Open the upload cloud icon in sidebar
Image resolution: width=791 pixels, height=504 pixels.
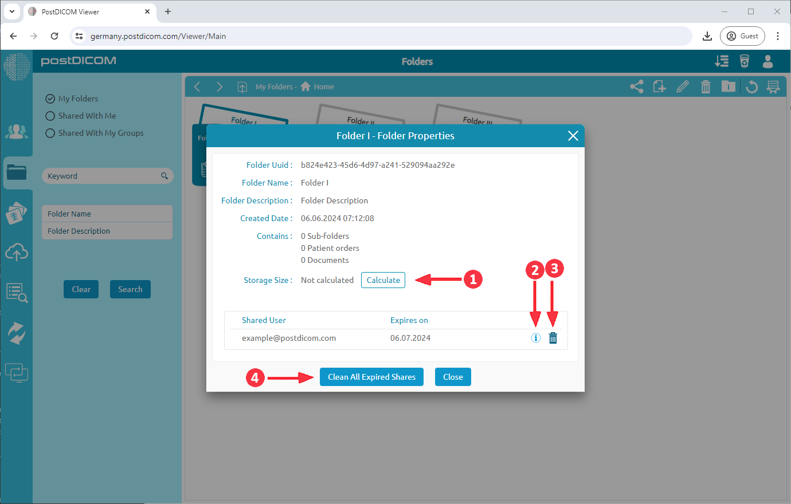click(x=17, y=252)
